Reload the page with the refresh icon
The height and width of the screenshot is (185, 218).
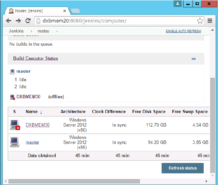point(28,21)
